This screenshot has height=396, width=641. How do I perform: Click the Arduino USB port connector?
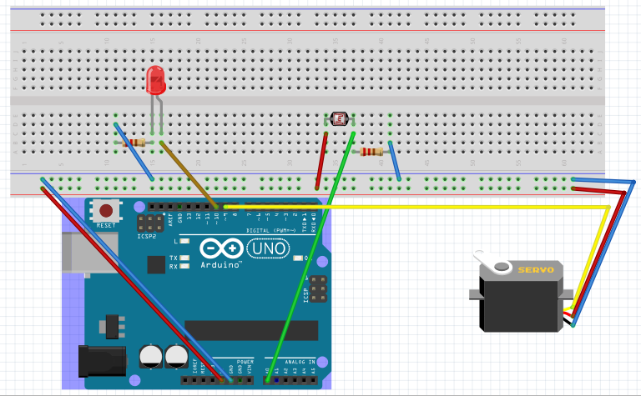point(90,253)
